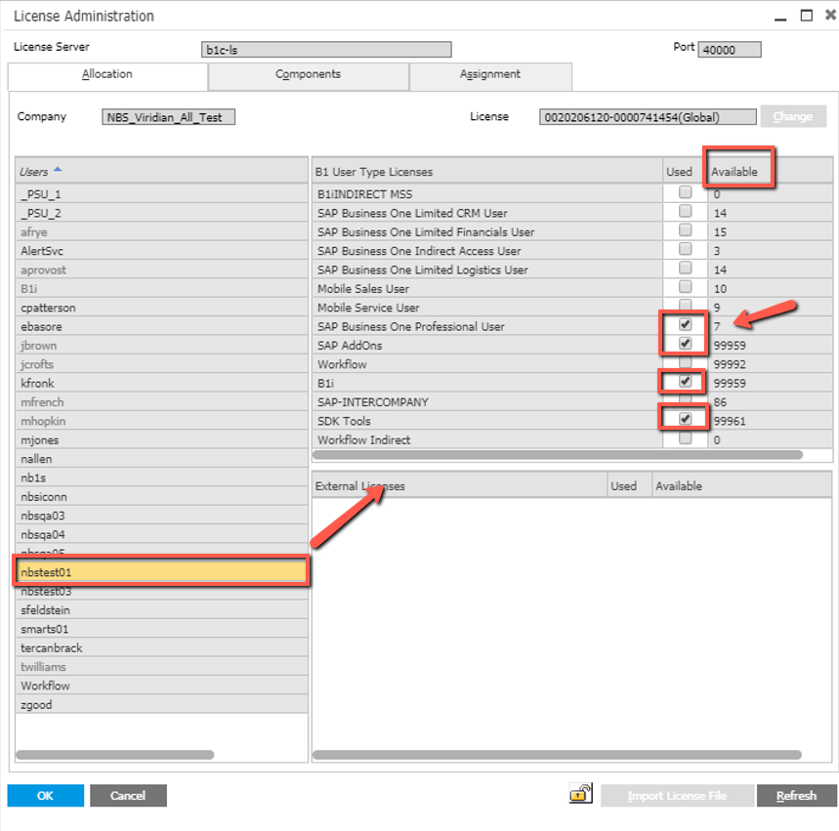Select user zgood

click(x=161, y=704)
